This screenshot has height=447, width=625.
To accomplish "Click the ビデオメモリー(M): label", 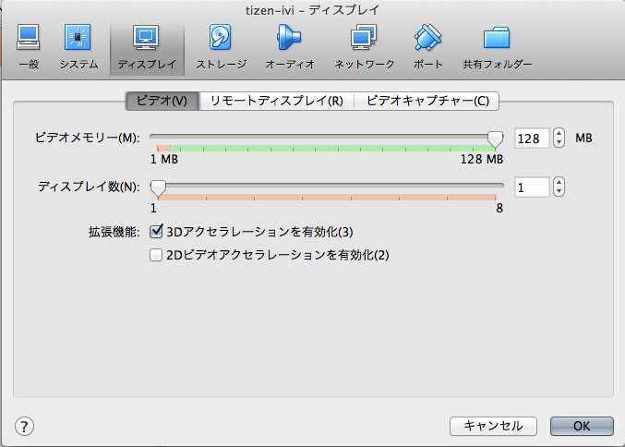I will coord(88,139).
